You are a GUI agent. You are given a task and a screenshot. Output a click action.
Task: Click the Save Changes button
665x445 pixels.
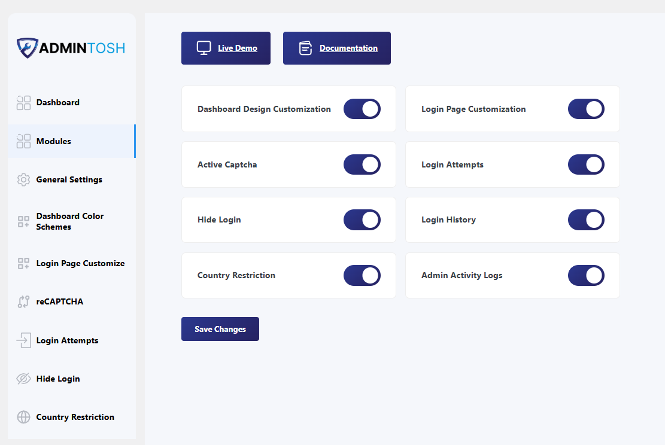pos(220,329)
